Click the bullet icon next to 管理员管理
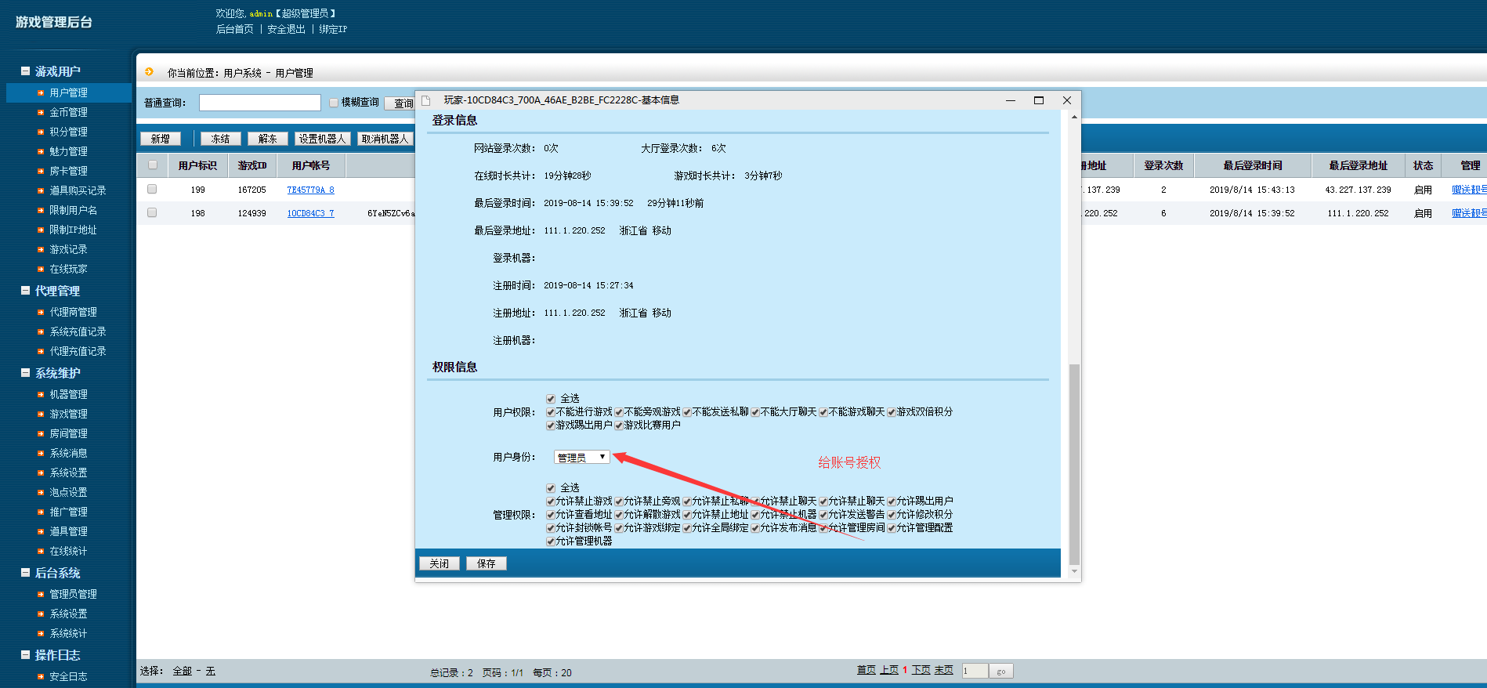1487x688 pixels. (41, 594)
